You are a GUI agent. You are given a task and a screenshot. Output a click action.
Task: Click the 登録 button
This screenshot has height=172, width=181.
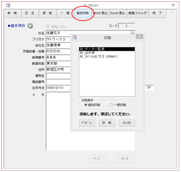pyautogui.click(x=125, y=159)
